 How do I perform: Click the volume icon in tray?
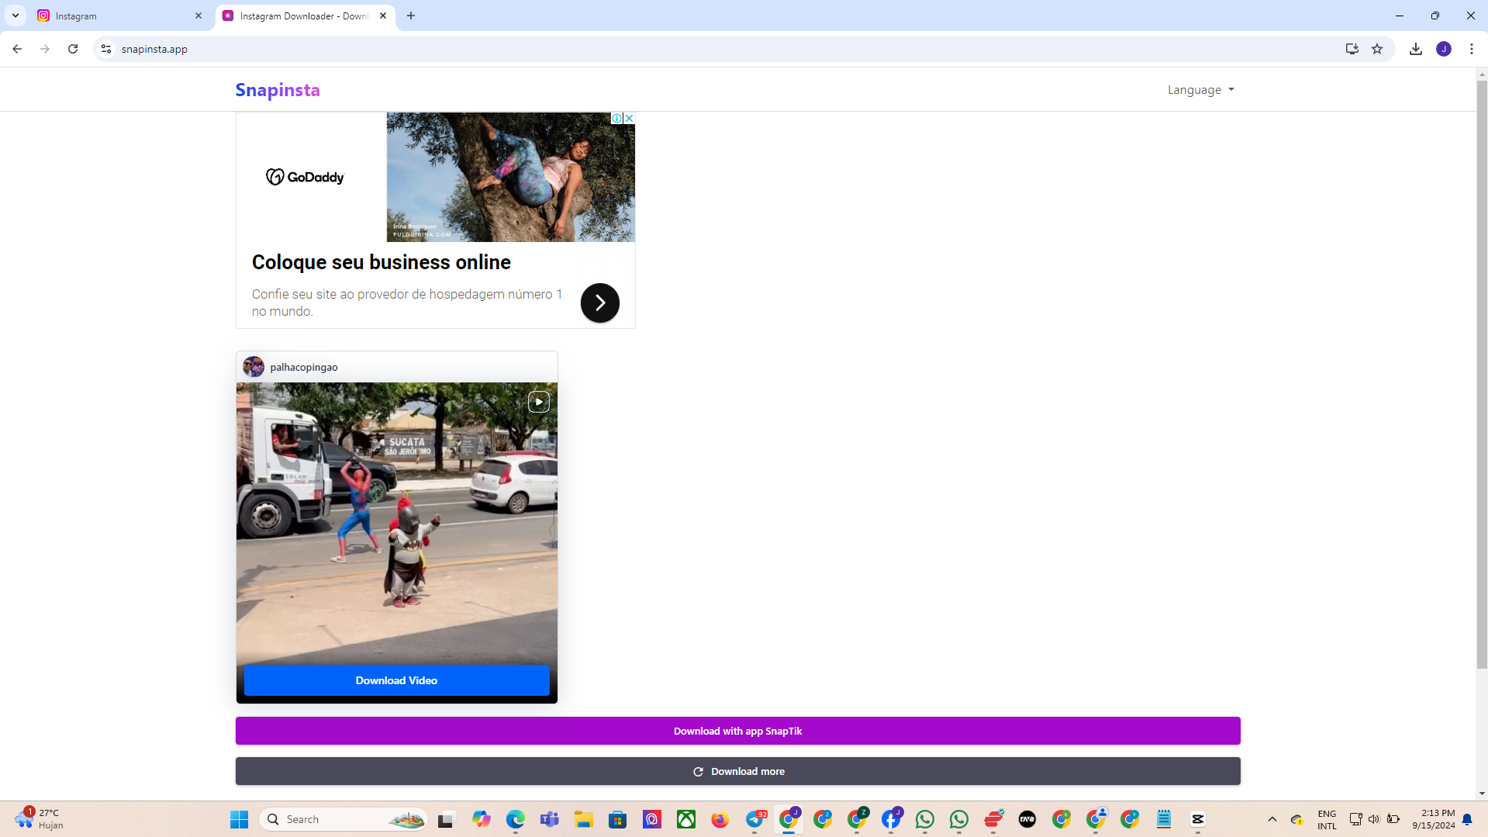(x=1374, y=819)
